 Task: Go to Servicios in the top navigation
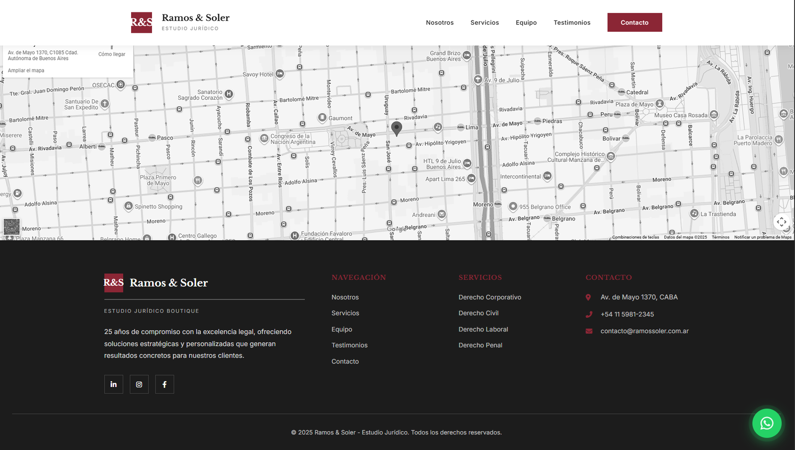[x=484, y=23]
